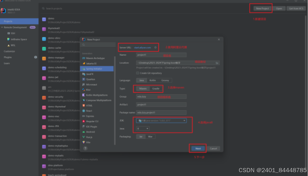This screenshot has width=308, height=176.
Task: Click the generators list scrollbar
Action: pyautogui.click(x=115, y=100)
